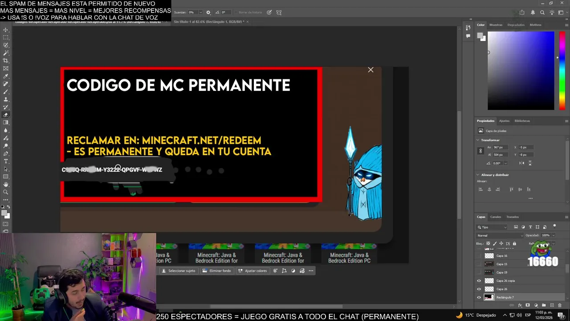Open the Suavizar percentage dropdown

point(200,12)
